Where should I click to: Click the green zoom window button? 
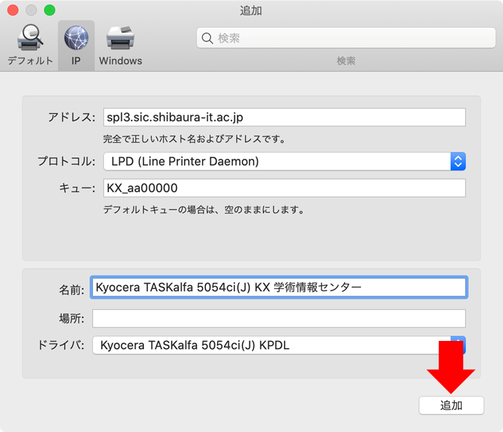point(50,10)
